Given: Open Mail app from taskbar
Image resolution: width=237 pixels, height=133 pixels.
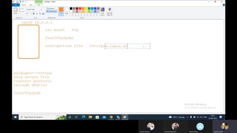Looking at the screenshot, I should coord(104,117).
